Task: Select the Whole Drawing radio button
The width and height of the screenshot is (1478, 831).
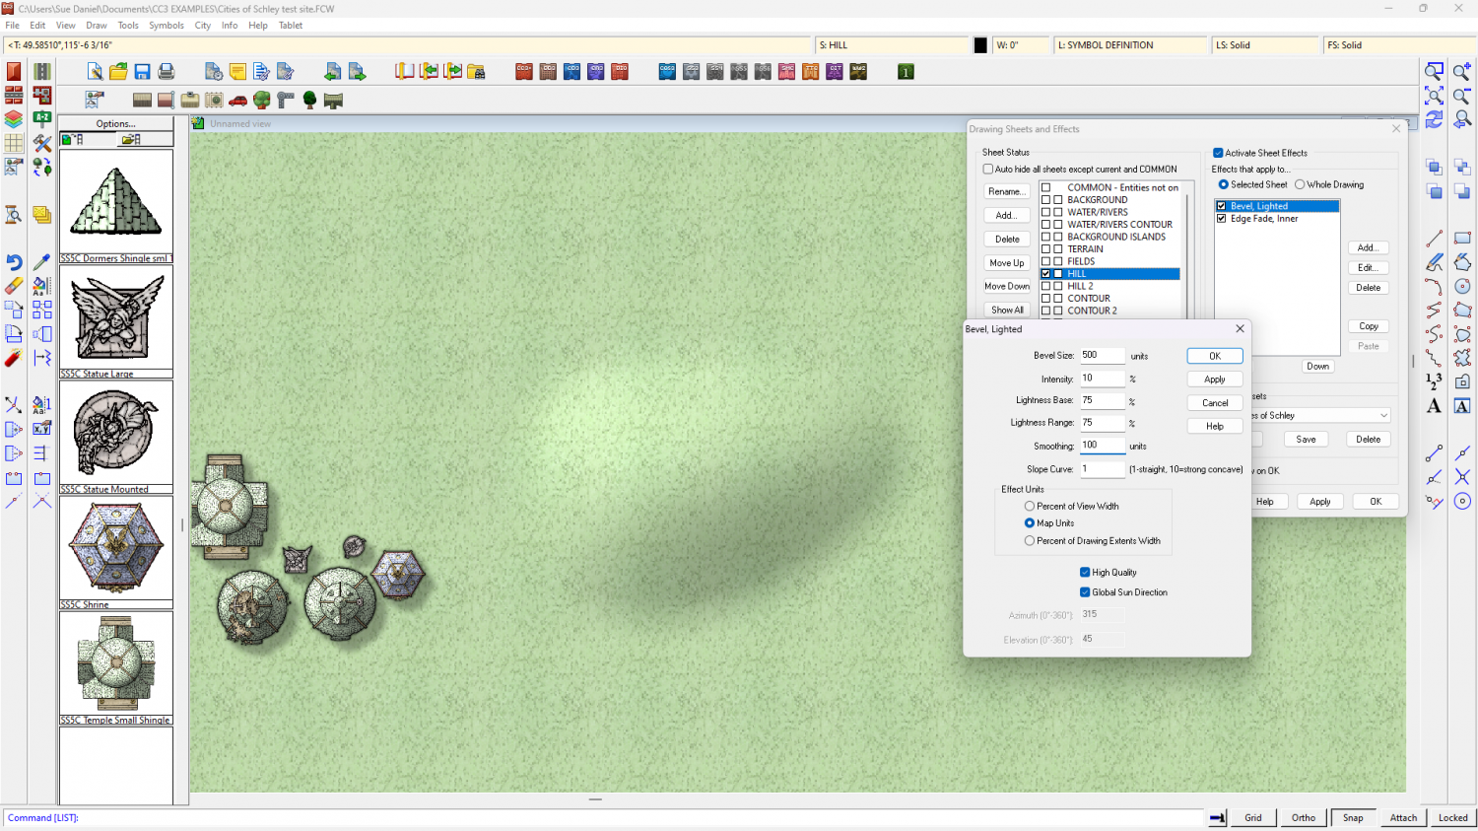Action: pos(1300,184)
